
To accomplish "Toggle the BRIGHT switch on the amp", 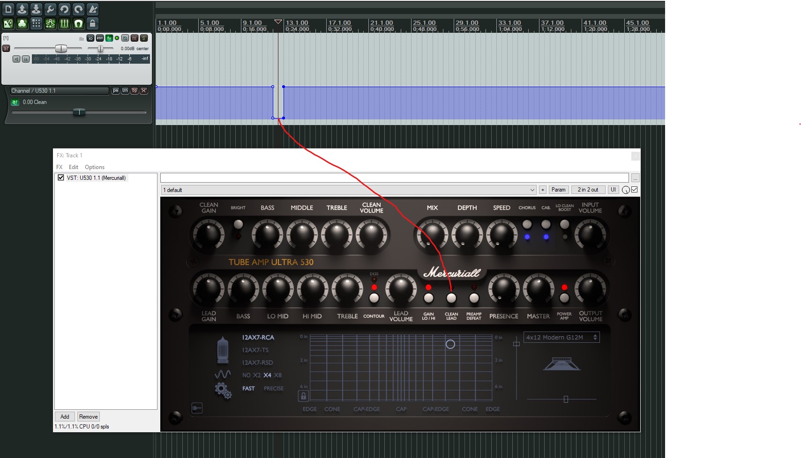I will (238, 224).
